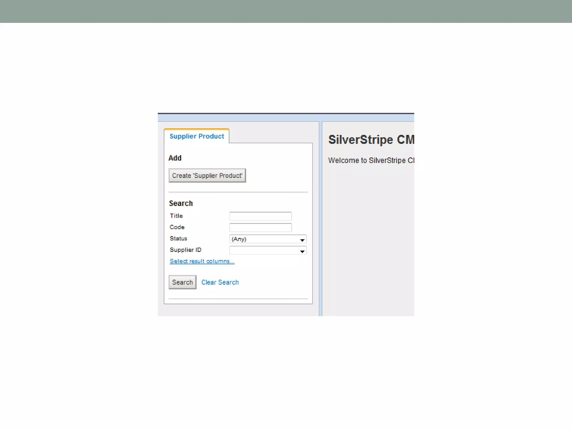The height and width of the screenshot is (429, 572).
Task: Open the 'Select result columns...' link
Action: click(x=202, y=261)
